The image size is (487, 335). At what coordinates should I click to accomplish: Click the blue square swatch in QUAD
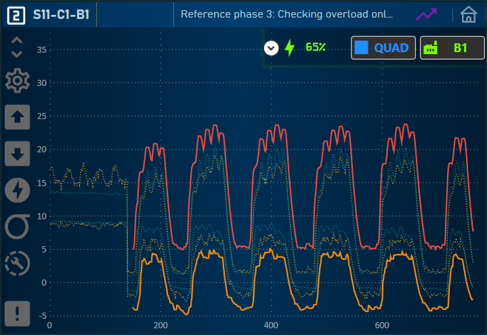click(362, 48)
